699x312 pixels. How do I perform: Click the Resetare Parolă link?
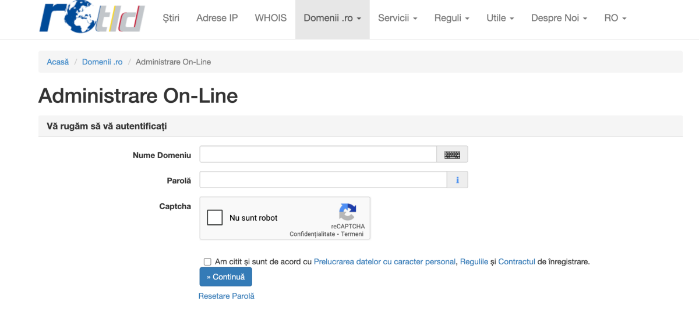click(227, 296)
